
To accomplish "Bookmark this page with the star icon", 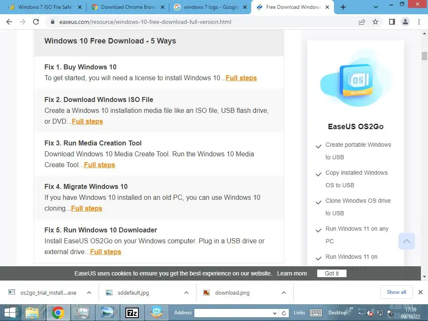I will [375, 22].
